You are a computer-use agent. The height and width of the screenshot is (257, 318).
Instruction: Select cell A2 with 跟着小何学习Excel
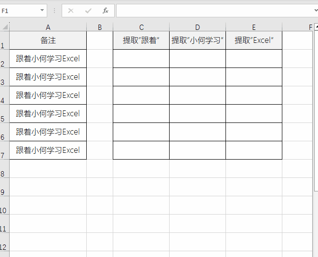(x=48, y=59)
